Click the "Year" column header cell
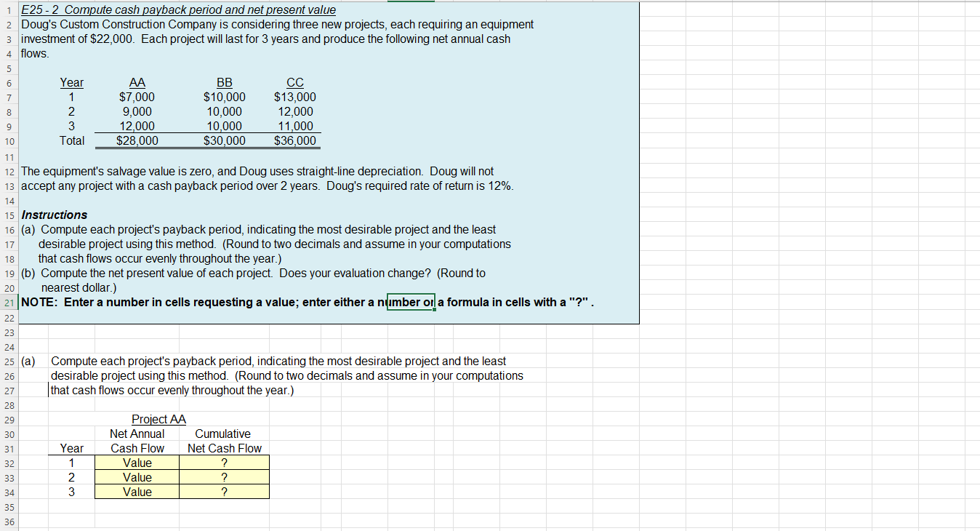The width and height of the screenshot is (980, 531). [x=72, y=82]
